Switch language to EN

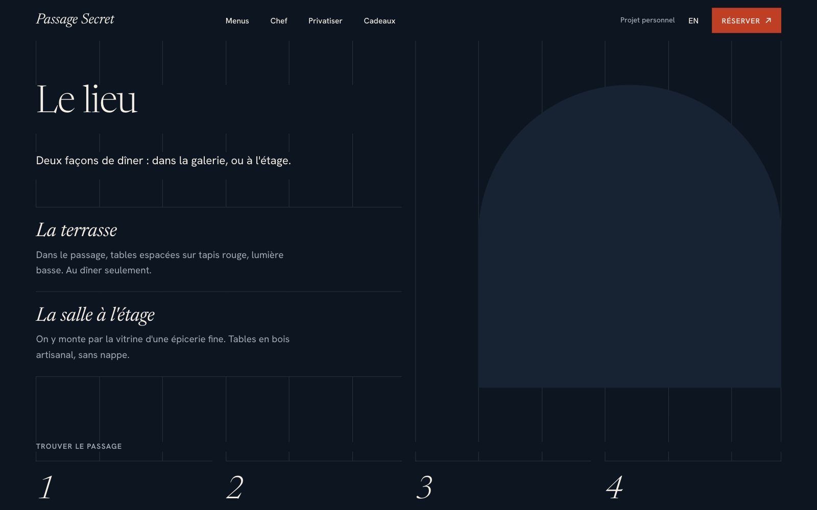tap(693, 21)
